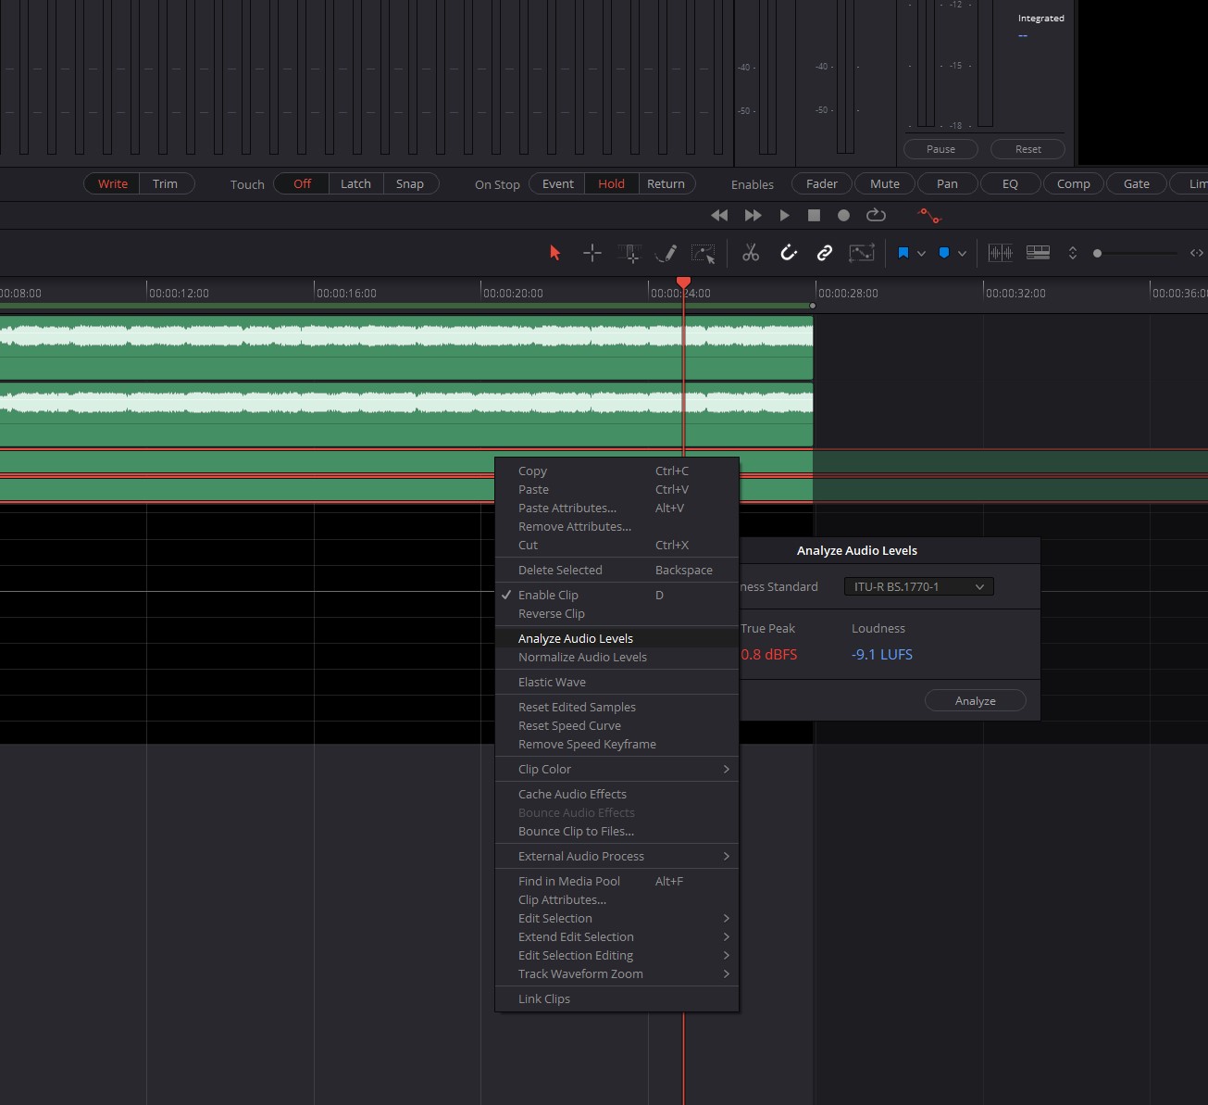
Task: Select the automation curve select tool
Action: [x=704, y=253]
